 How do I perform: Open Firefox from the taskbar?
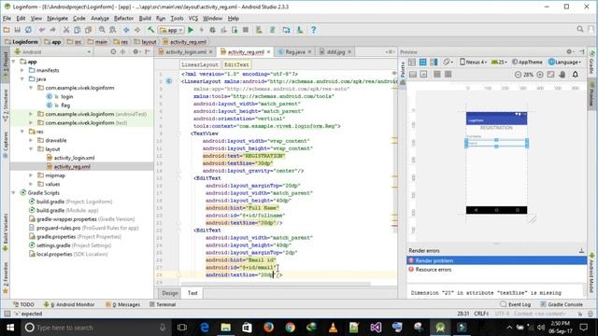tap(268, 328)
